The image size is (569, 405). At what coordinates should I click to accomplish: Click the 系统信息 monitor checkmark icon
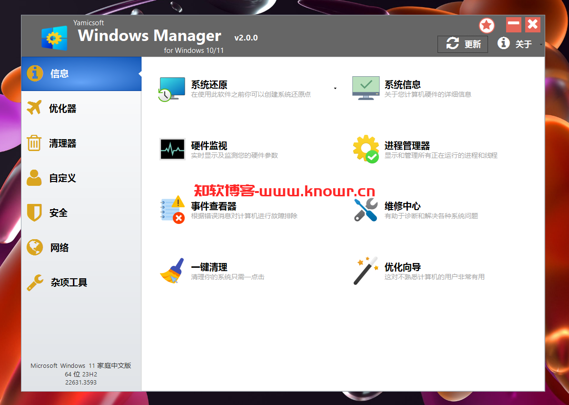pos(366,88)
